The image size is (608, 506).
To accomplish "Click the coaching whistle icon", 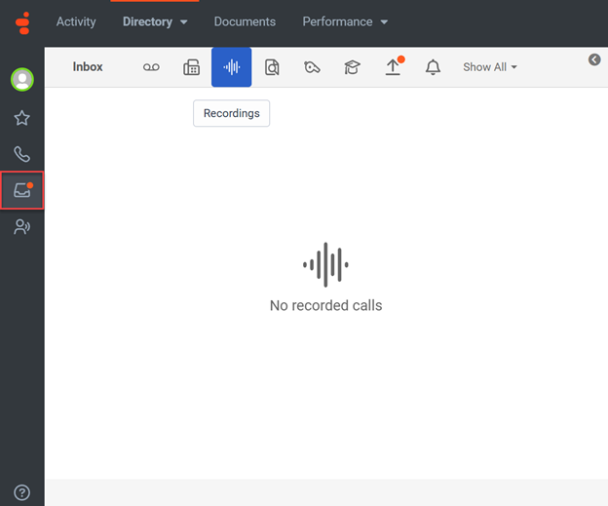I will pyautogui.click(x=312, y=67).
